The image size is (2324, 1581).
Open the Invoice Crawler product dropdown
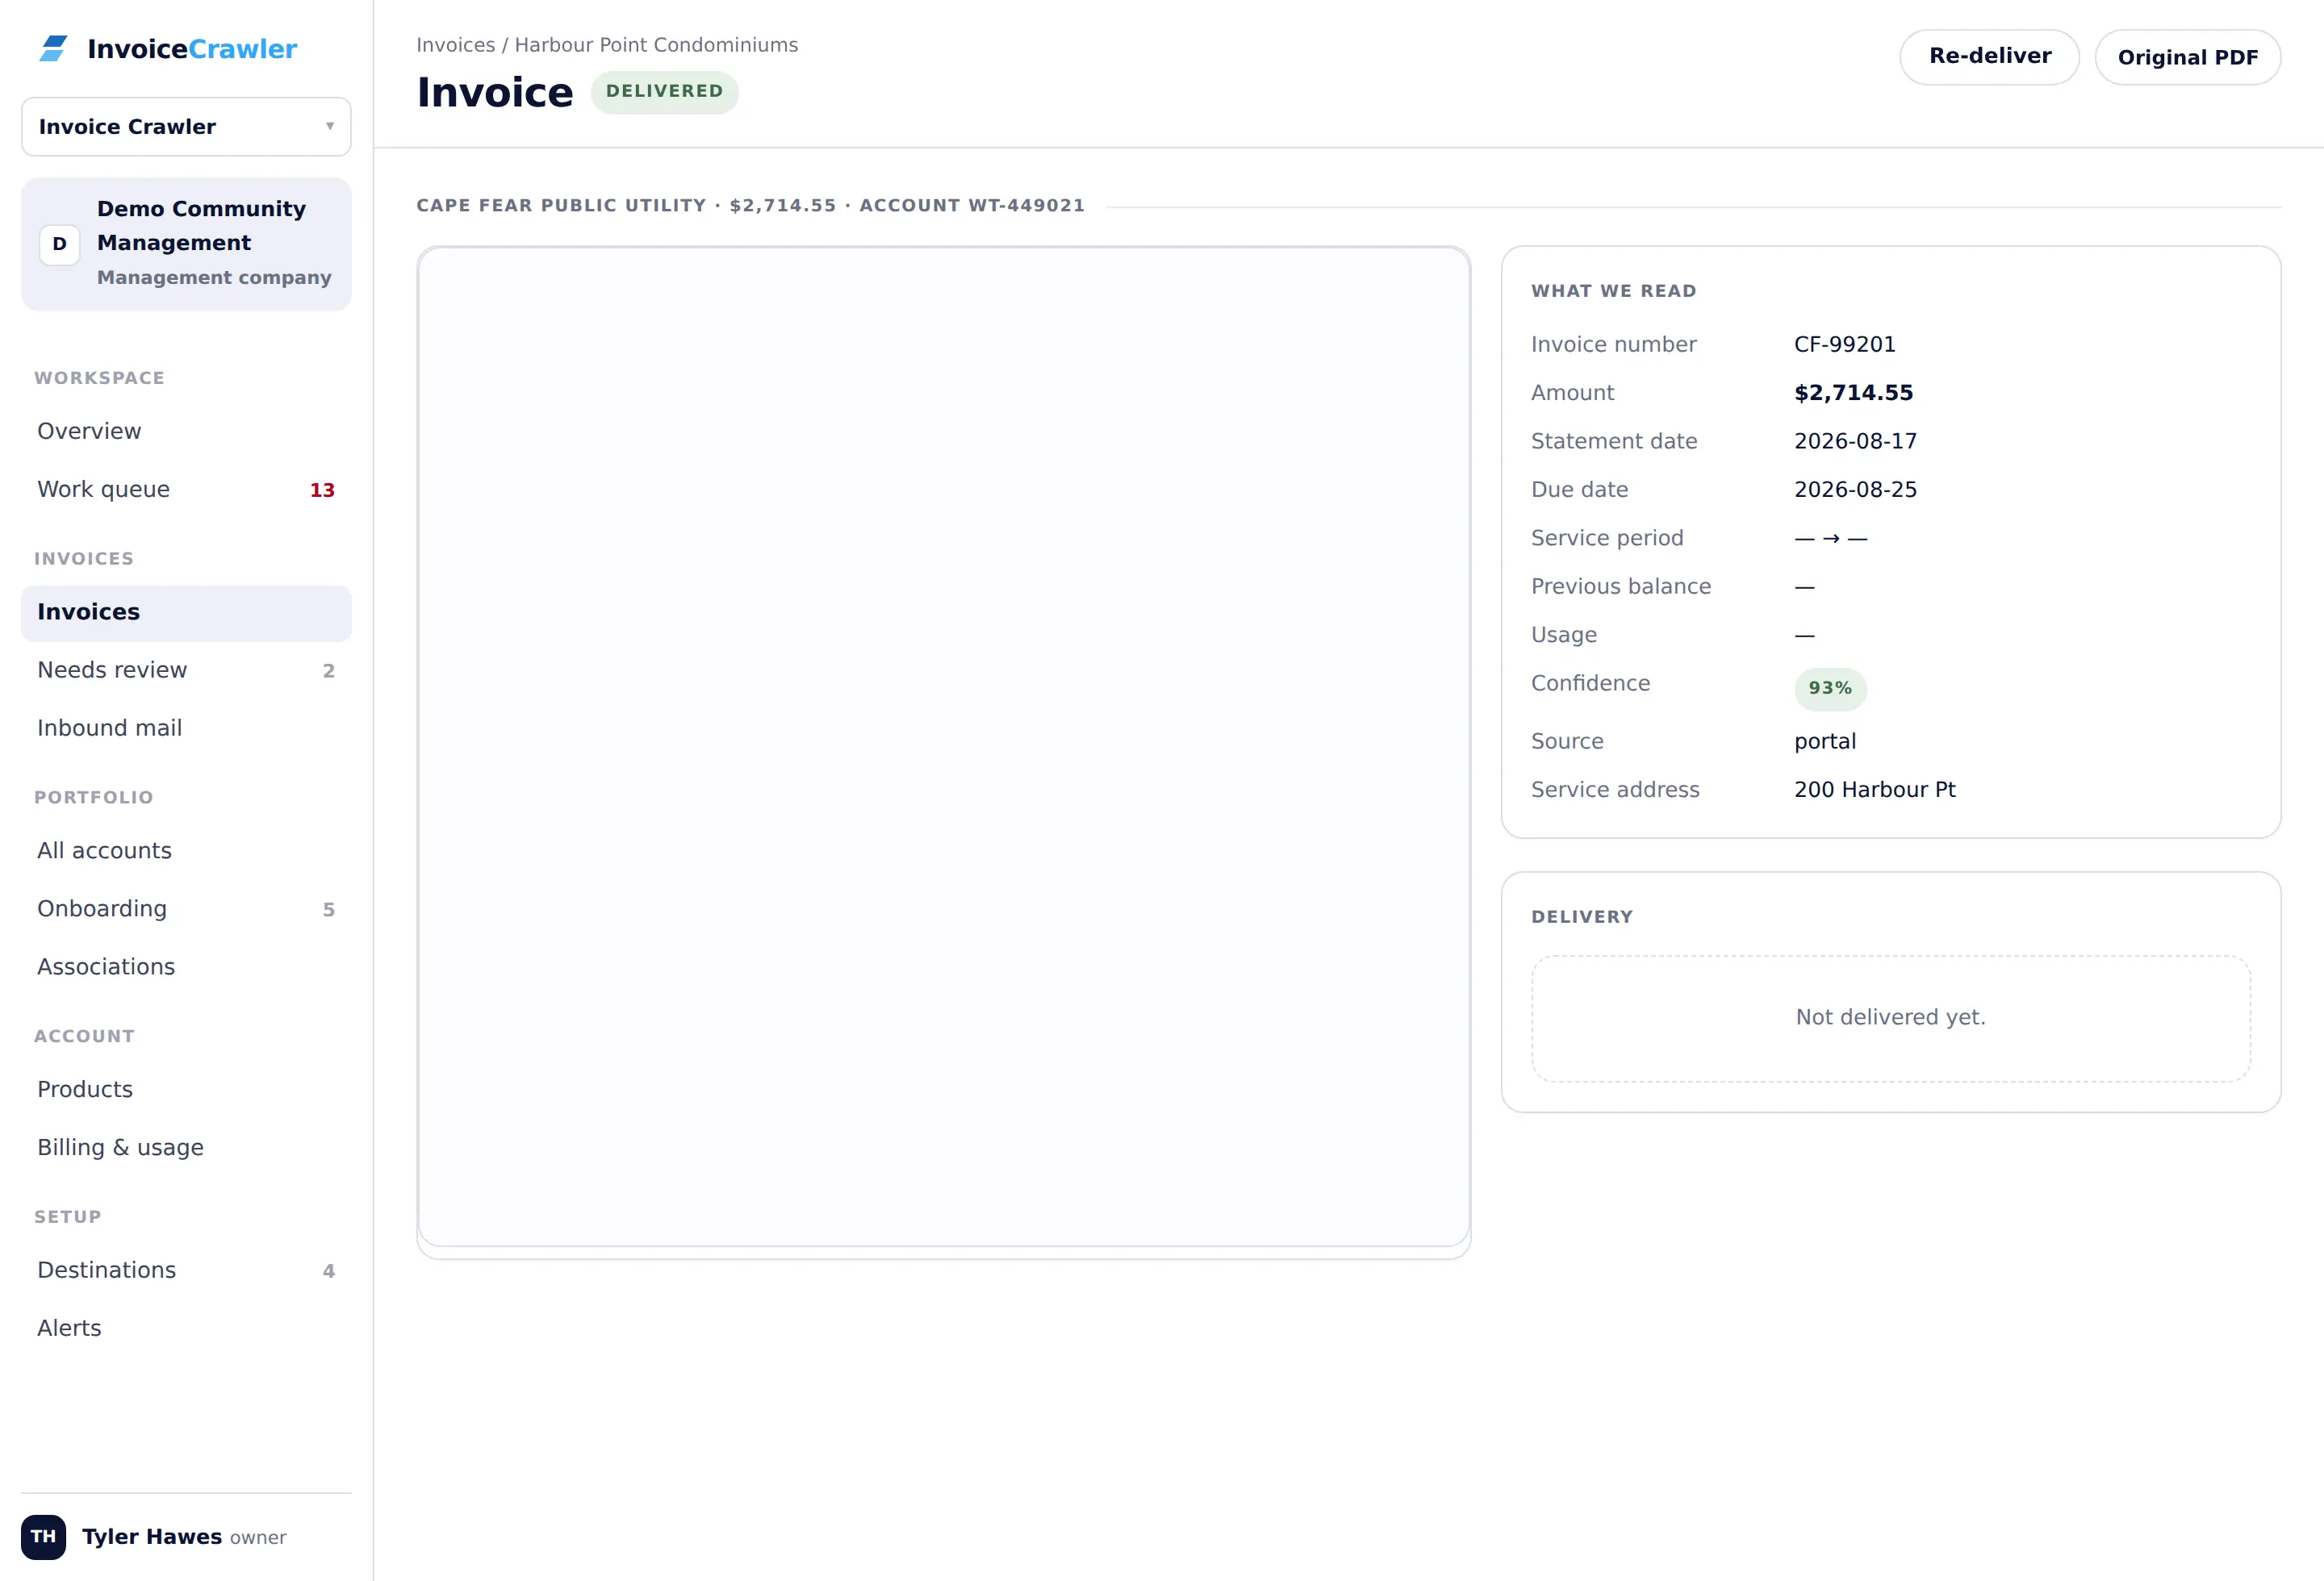[186, 127]
